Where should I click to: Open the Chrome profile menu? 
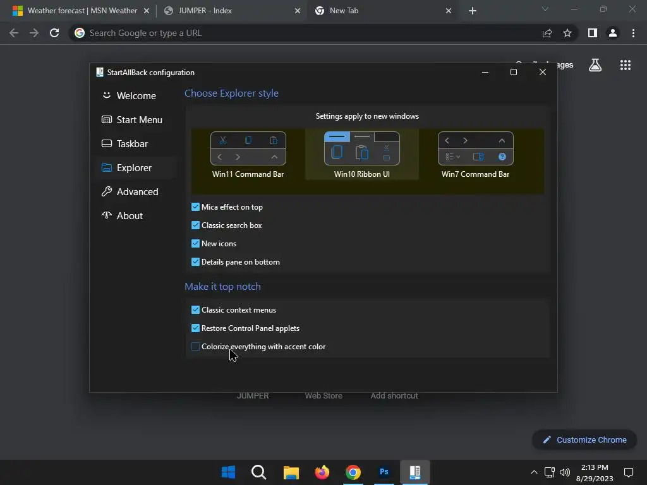[x=613, y=33]
